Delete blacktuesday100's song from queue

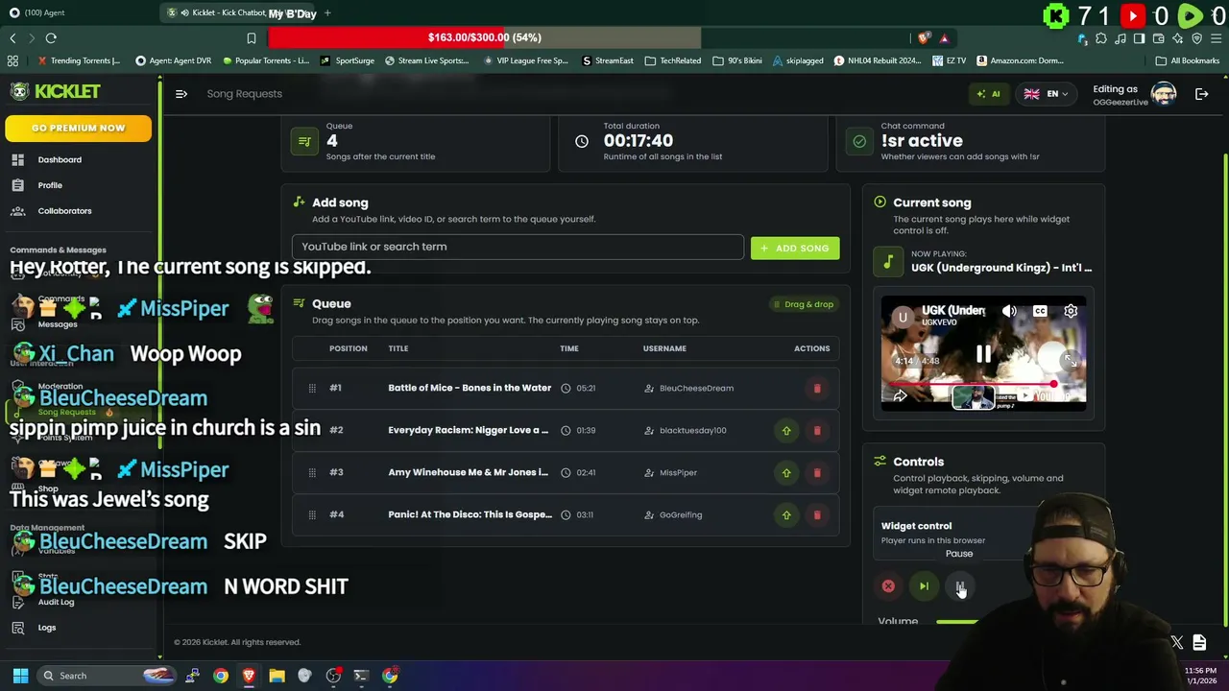point(817,430)
